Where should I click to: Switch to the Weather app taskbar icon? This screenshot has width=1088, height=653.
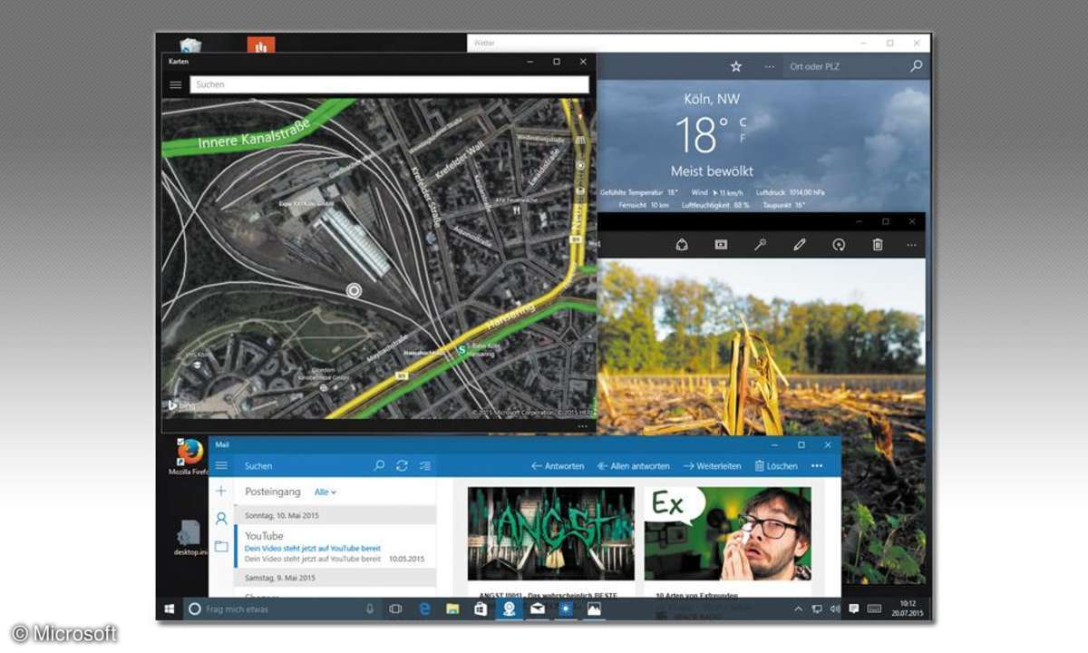pyautogui.click(x=566, y=609)
